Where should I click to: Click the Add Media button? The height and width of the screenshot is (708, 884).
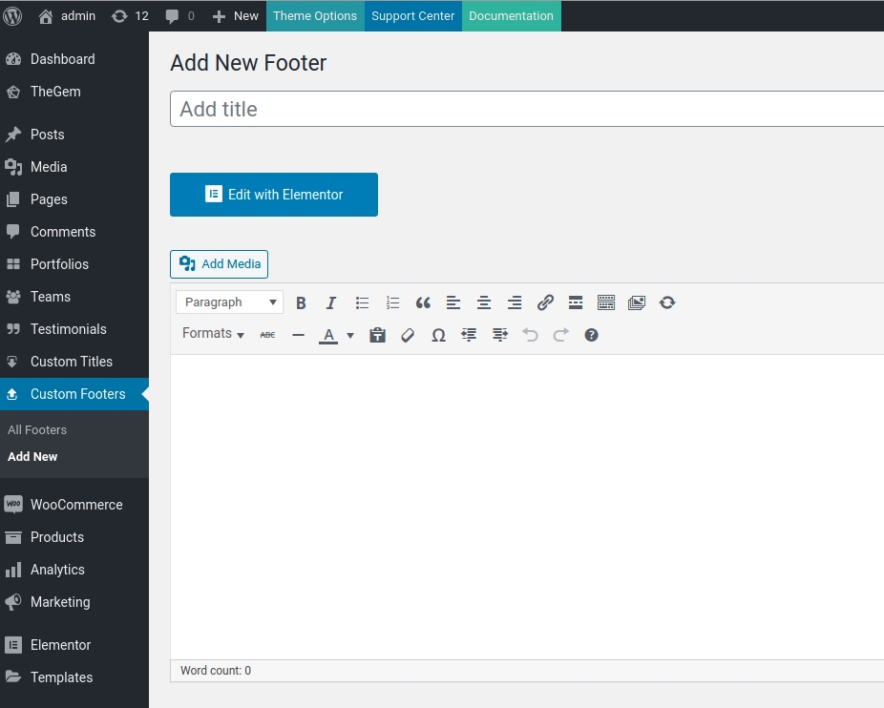[x=219, y=264]
